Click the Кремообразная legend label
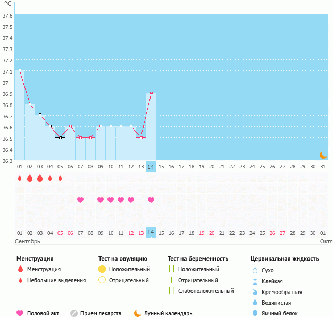This screenshot has width=333, height=317. 282,292
